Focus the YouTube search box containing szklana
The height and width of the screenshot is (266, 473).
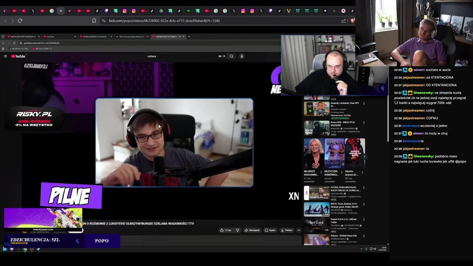pos(181,56)
